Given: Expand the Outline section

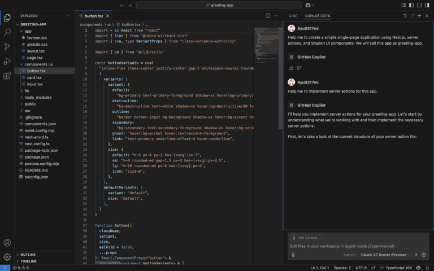Looking at the screenshot, I should 28,255.
